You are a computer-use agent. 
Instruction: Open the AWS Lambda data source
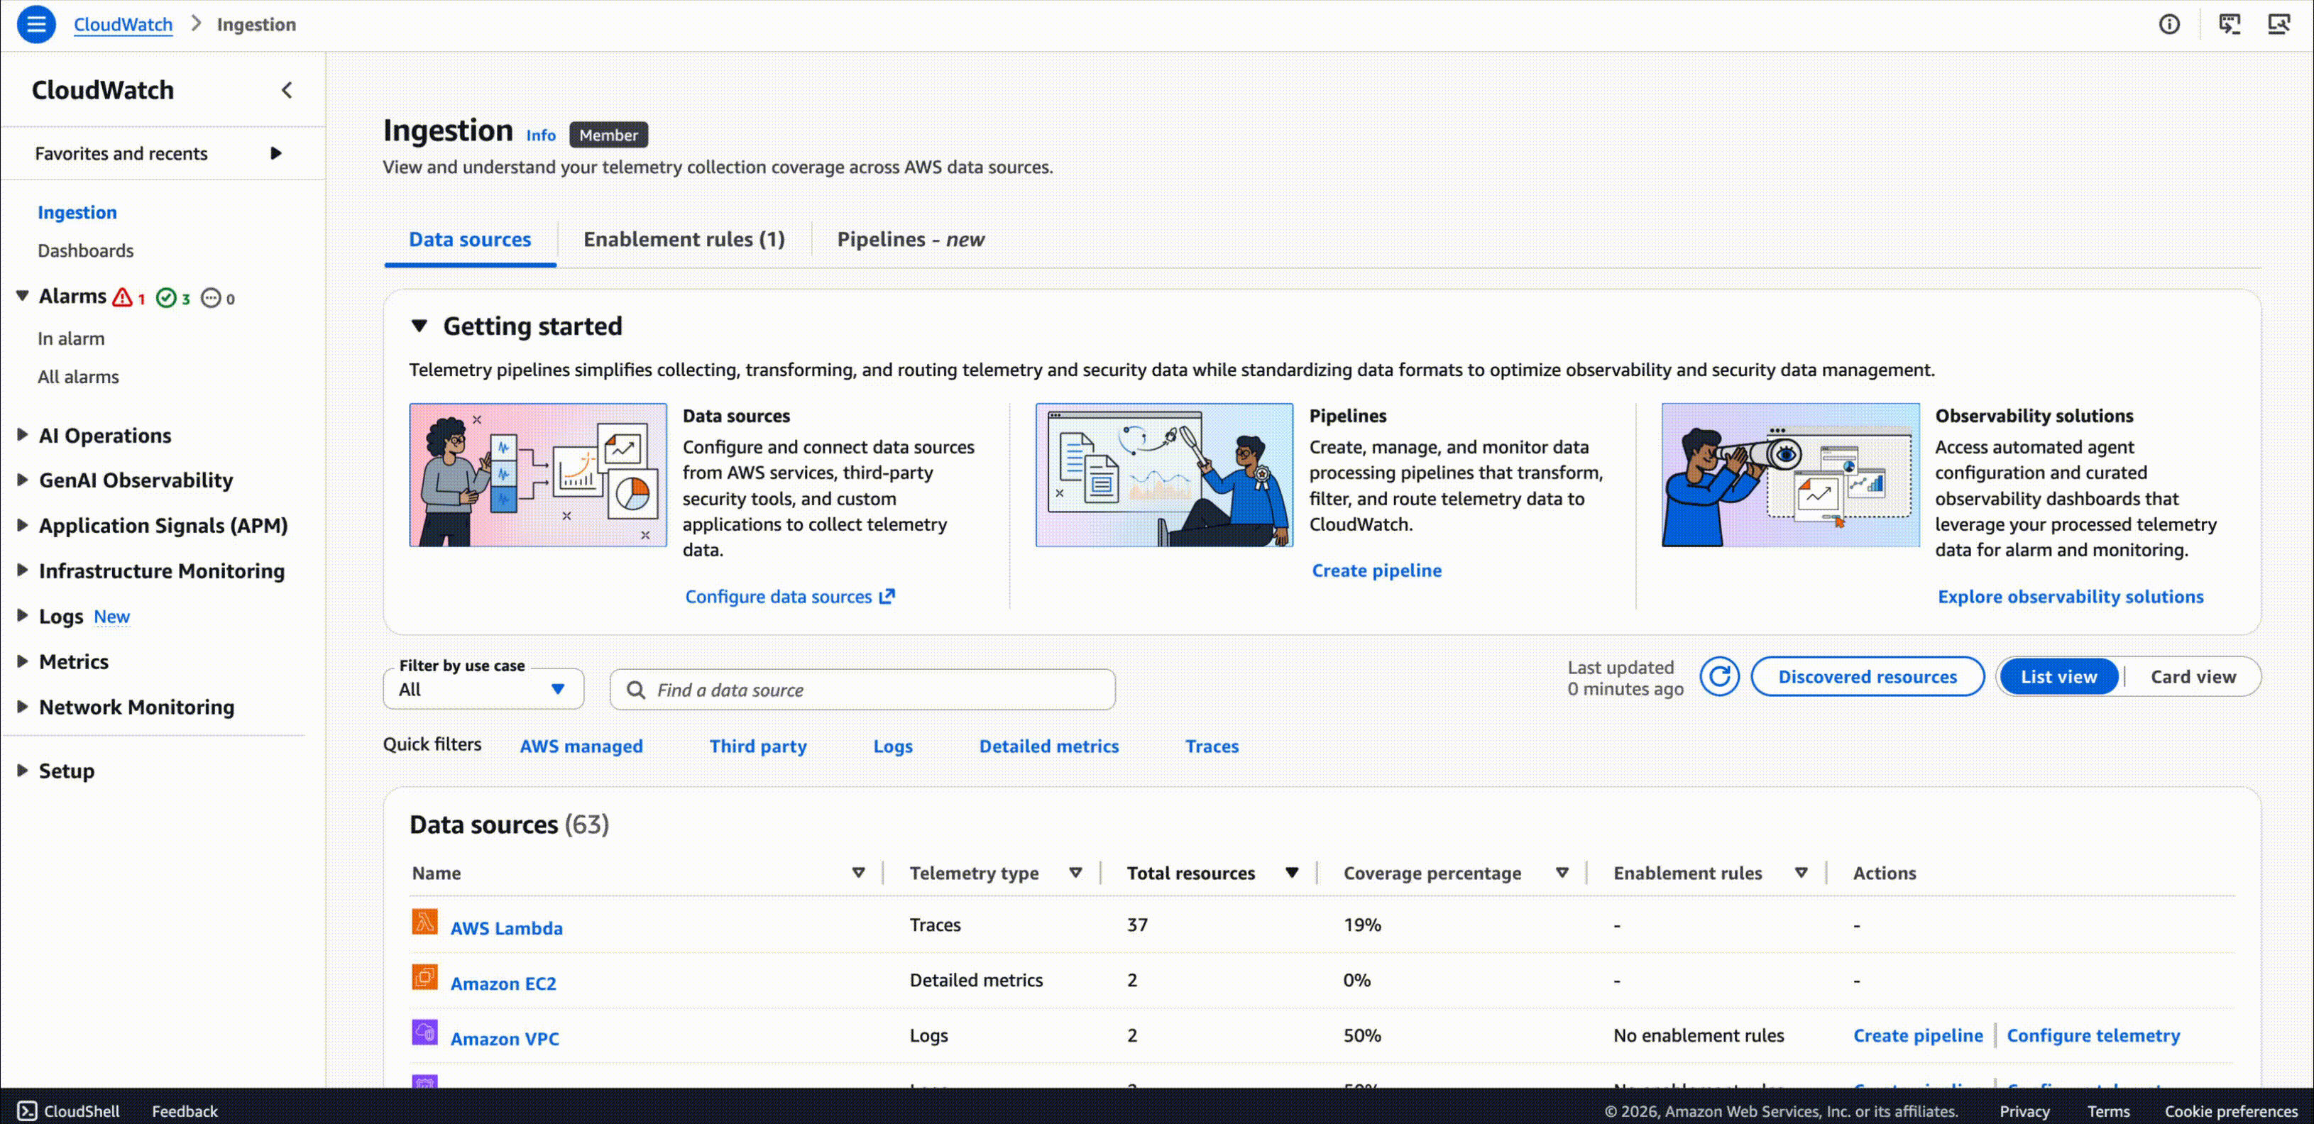tap(507, 928)
